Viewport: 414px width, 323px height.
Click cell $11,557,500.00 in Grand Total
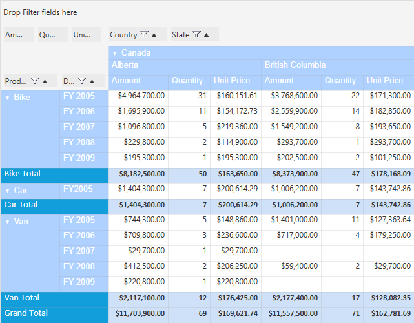291,315
